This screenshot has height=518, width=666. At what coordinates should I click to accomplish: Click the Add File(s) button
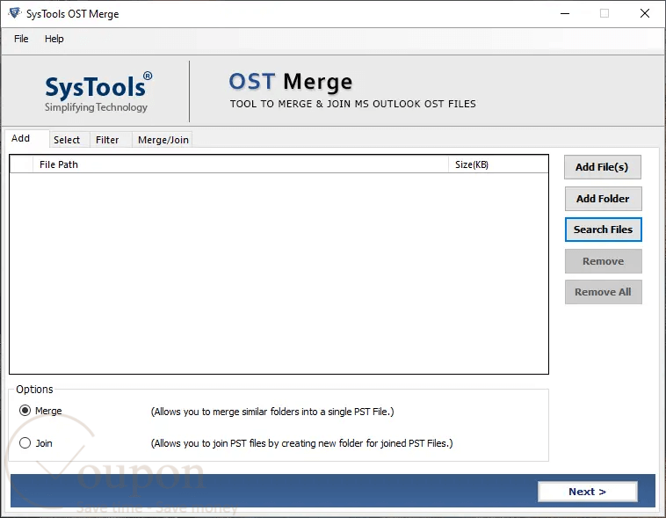pos(602,167)
